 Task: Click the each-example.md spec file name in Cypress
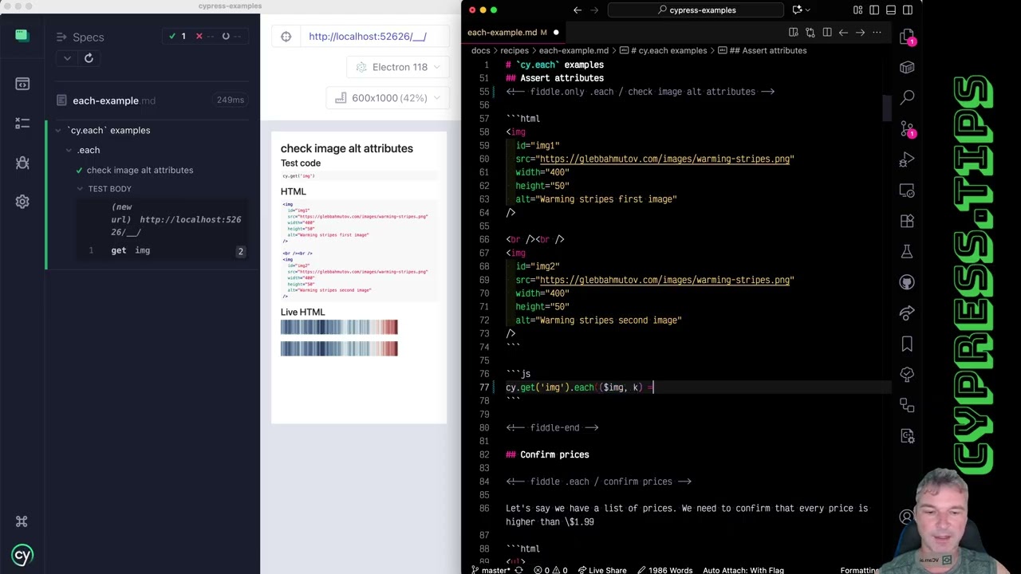114,100
